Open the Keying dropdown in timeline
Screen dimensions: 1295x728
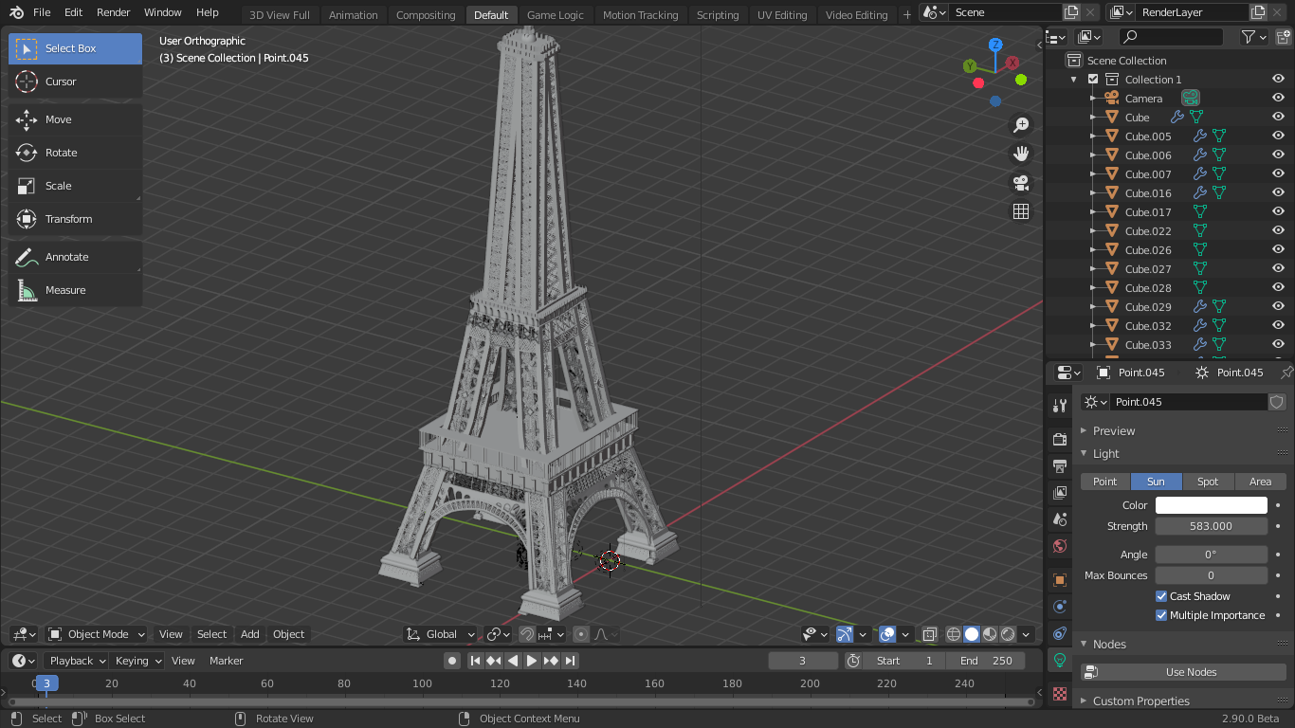(x=138, y=661)
